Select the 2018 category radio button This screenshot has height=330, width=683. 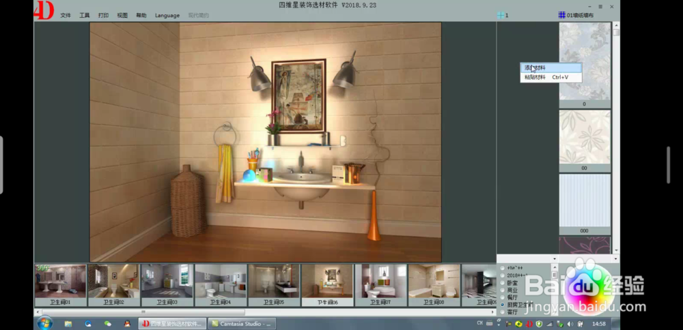503,275
